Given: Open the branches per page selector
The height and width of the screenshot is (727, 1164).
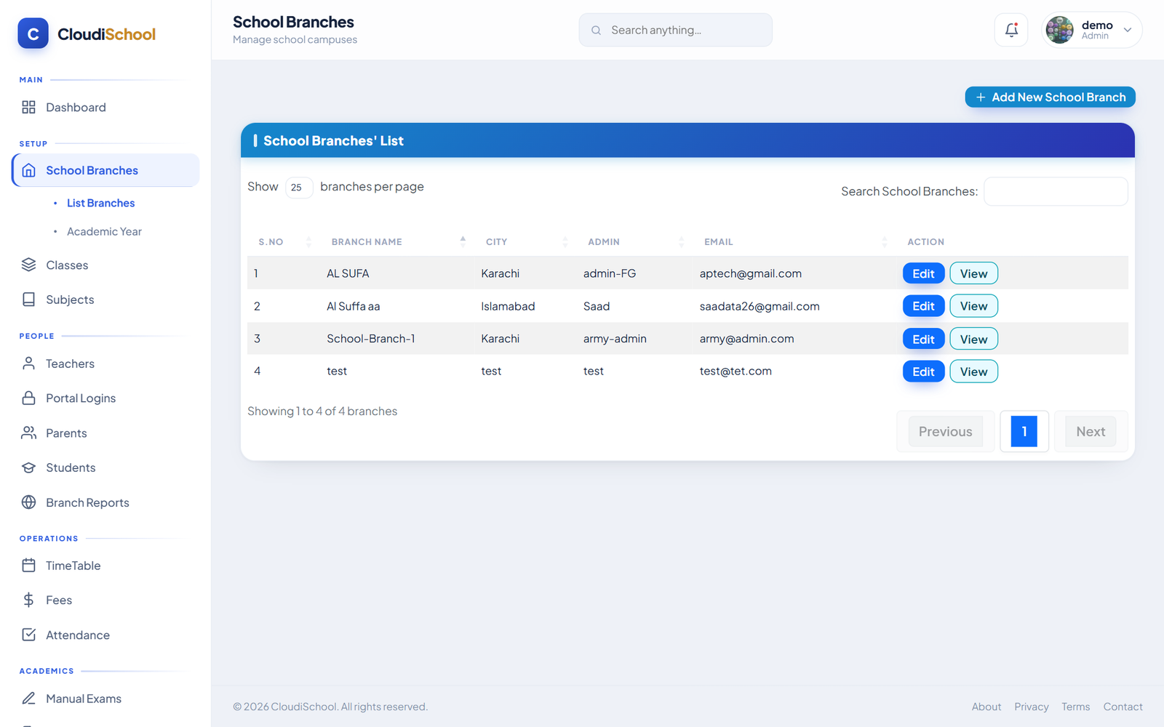Looking at the screenshot, I should pyautogui.click(x=299, y=188).
